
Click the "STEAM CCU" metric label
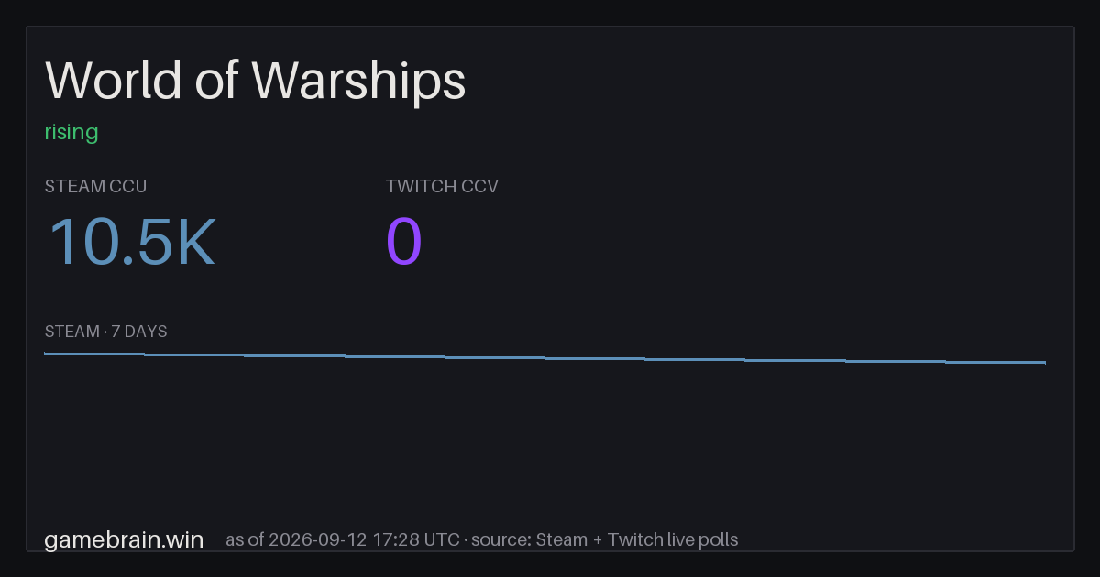tap(95, 186)
